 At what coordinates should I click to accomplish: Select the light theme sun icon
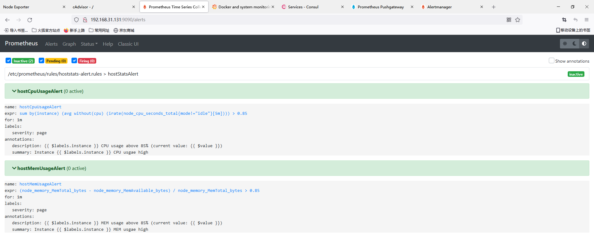565,43
